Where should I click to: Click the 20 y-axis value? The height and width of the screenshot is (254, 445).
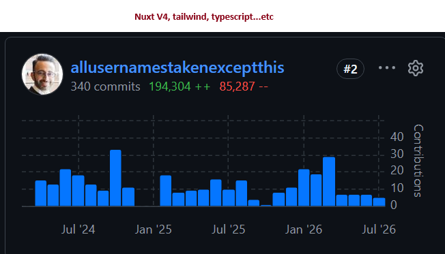tap(397, 170)
